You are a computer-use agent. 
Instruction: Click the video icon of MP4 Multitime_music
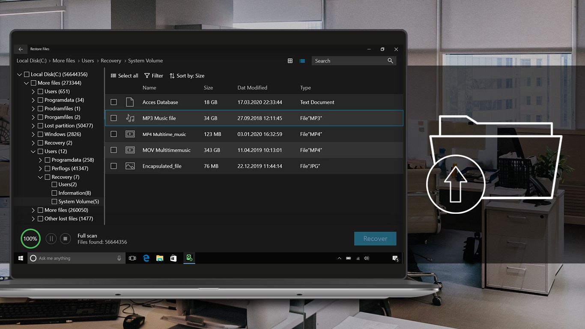click(x=130, y=134)
